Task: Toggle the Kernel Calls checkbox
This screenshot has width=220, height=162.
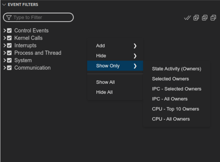Action: coord(9,38)
